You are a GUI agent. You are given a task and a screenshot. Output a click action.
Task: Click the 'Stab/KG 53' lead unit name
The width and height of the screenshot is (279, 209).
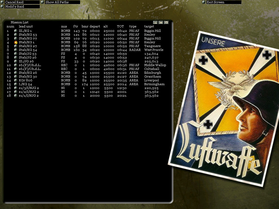28,35
